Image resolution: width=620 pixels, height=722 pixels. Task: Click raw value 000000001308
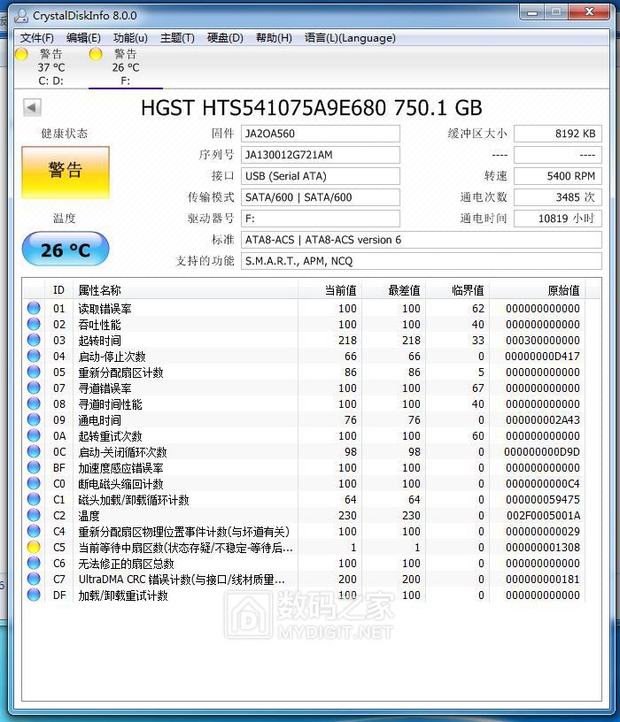coord(543,548)
